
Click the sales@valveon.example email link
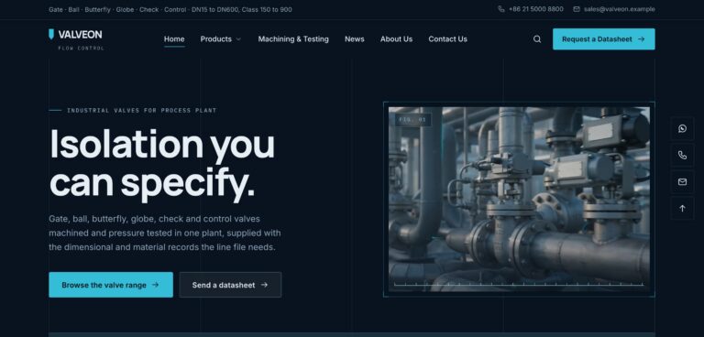click(x=619, y=9)
